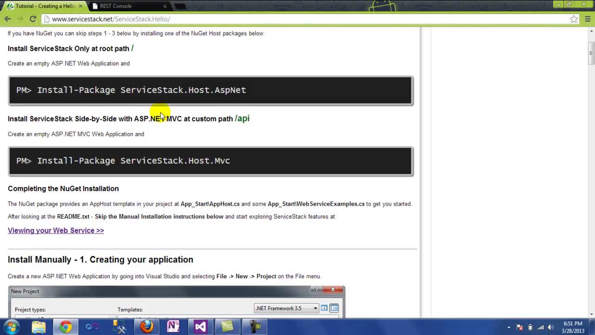Reload the page with the refresh icon

point(33,19)
